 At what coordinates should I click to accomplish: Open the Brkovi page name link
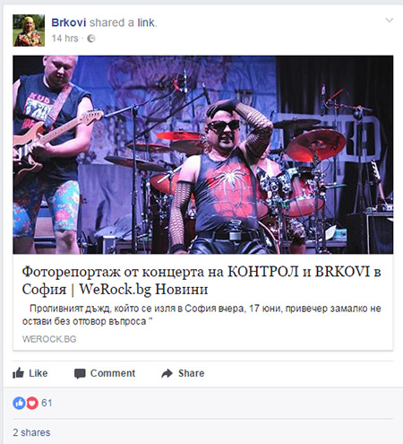[x=69, y=22]
